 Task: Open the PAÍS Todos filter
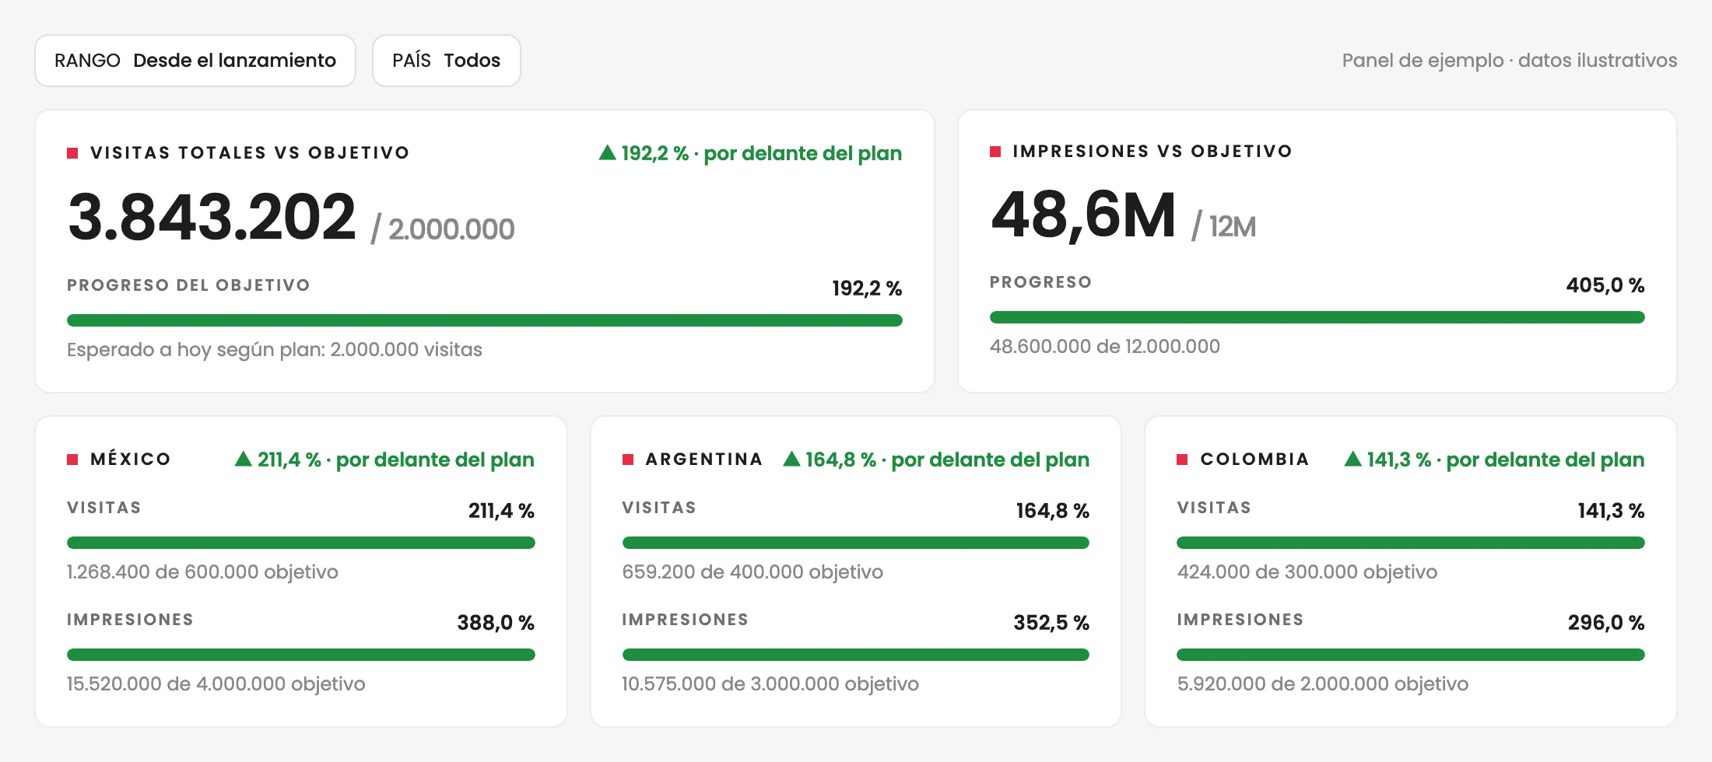click(447, 61)
